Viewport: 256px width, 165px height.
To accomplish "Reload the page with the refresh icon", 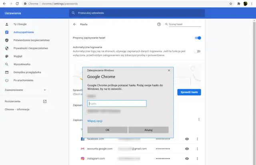I will 17,3.
